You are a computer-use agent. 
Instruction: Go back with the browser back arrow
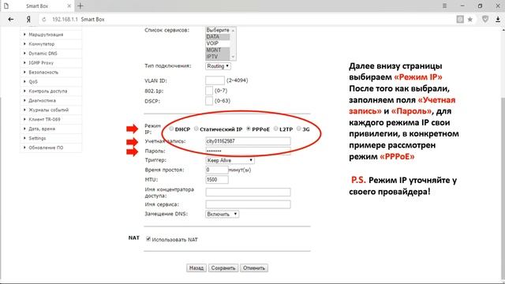[10, 19]
